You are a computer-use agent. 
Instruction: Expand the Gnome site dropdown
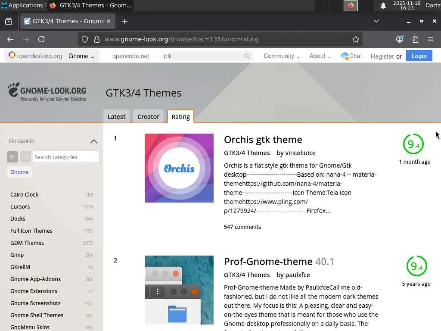coord(81,56)
